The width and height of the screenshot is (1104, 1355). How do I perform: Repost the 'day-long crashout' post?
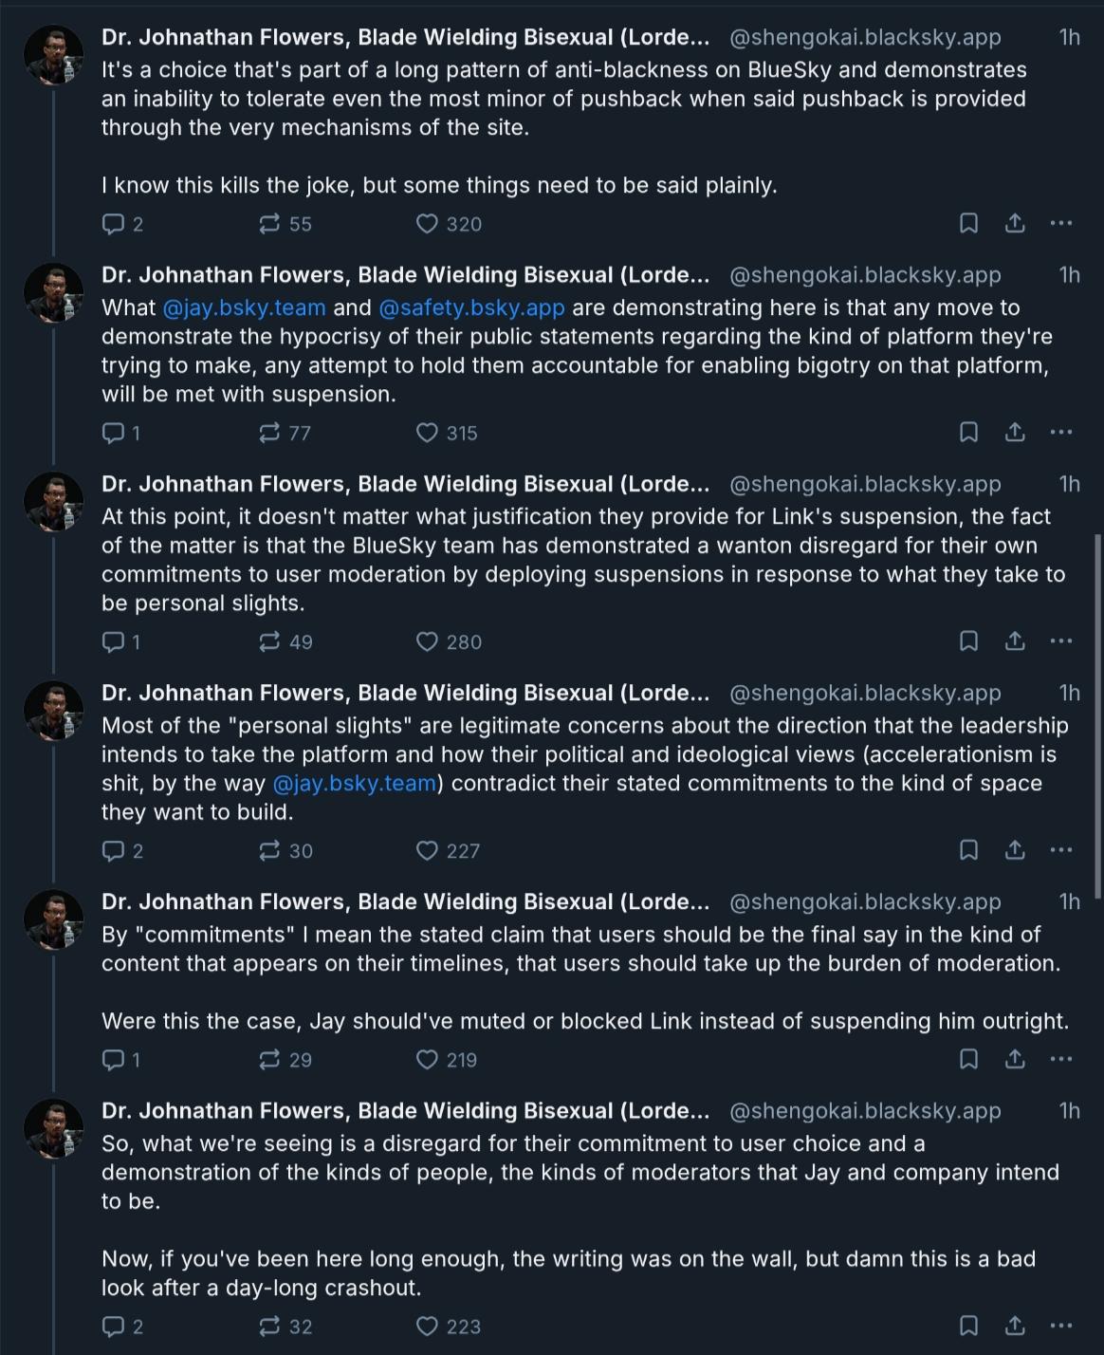click(269, 1327)
